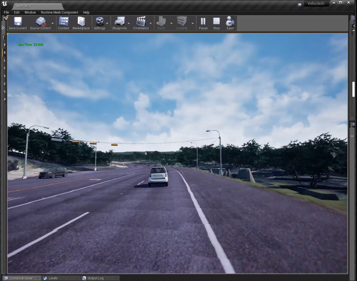Expand the Blueprints dropdown menu
The width and height of the screenshot is (357, 281).
129,23
